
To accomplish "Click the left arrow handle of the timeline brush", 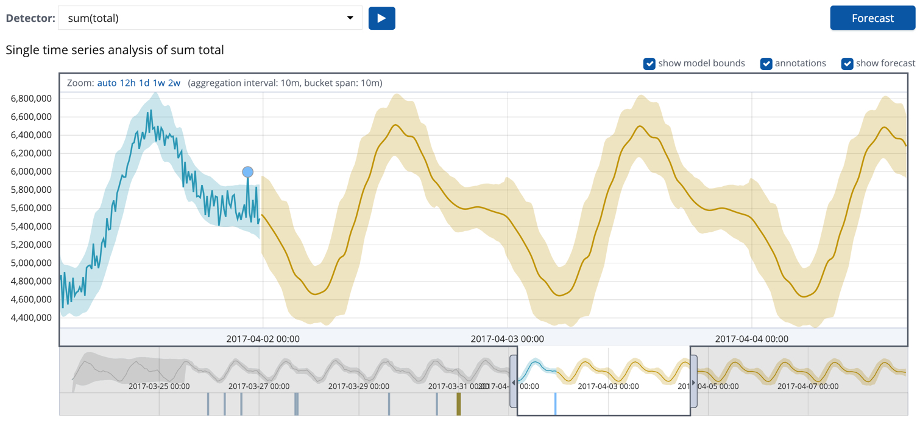I will [x=514, y=383].
